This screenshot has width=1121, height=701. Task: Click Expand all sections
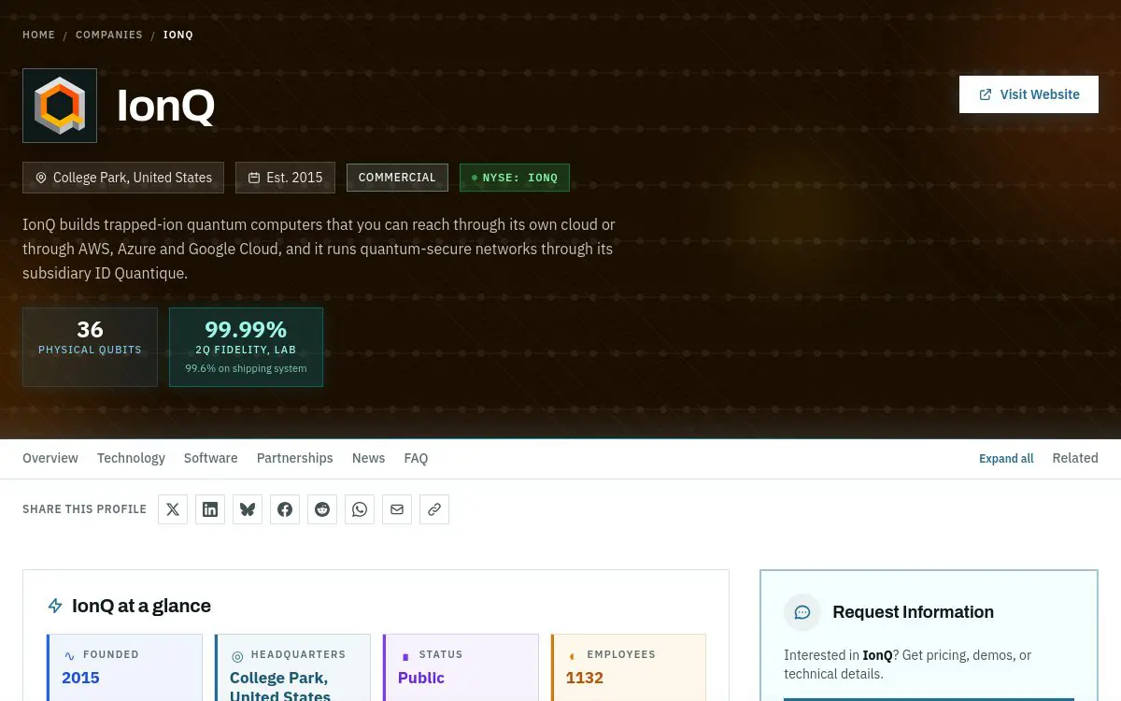pyautogui.click(x=1006, y=458)
